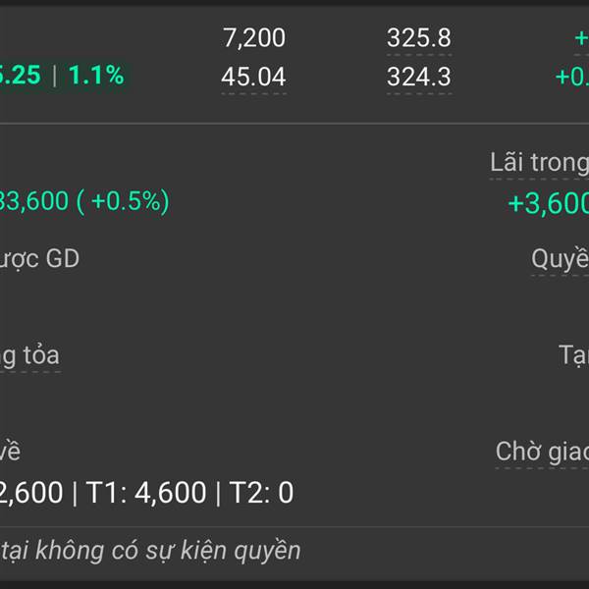Image resolution: width=589 pixels, height=589 pixels.
Task: Open the underlined "Quyề" rights label
Action: tap(560, 259)
